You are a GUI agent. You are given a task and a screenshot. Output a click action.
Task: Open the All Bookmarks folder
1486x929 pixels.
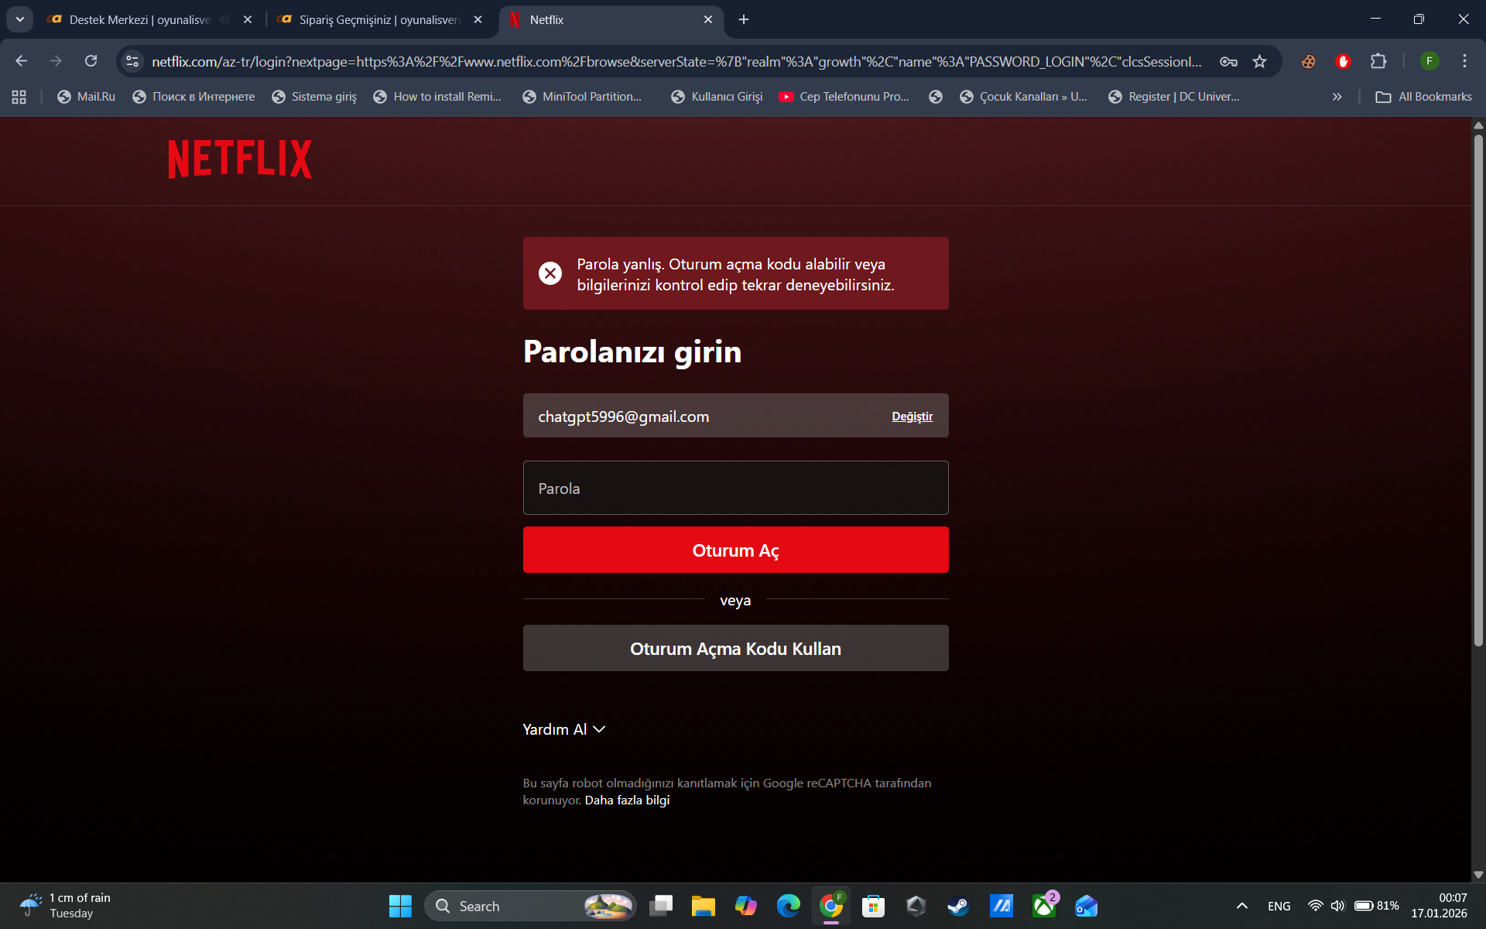[x=1424, y=97]
